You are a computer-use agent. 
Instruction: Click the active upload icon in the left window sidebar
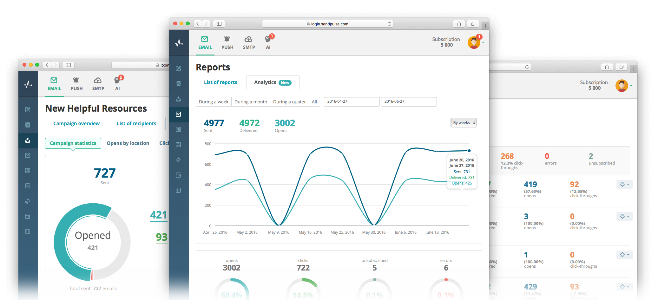click(28, 140)
